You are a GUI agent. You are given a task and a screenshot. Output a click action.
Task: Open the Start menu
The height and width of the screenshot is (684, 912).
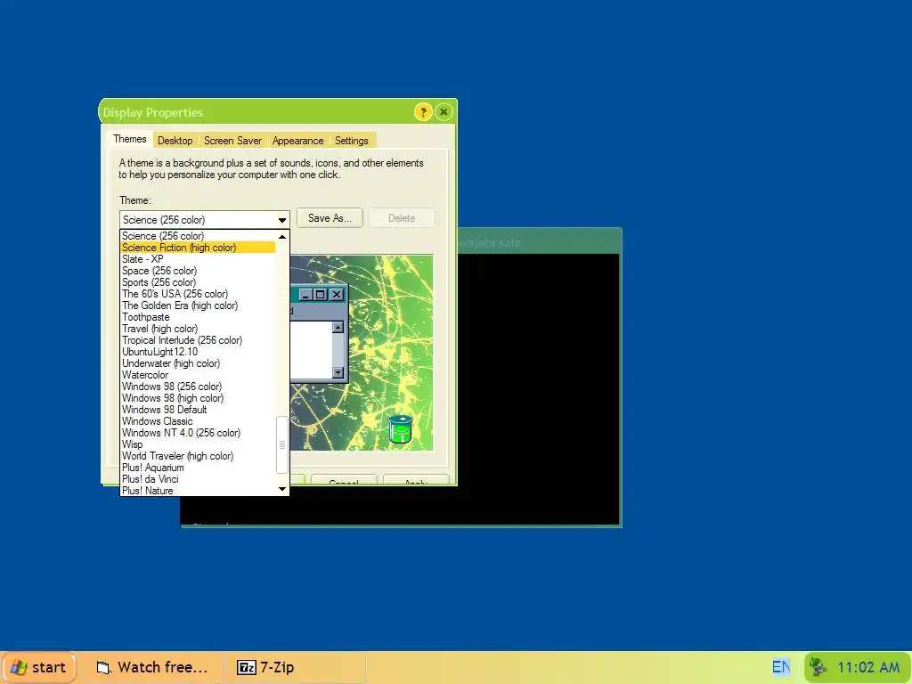[x=38, y=667]
